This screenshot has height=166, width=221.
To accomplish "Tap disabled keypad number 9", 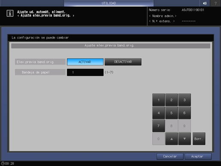I will pos(185,126).
